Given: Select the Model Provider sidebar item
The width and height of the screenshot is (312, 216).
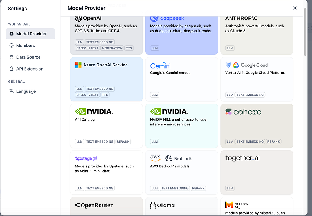Looking at the screenshot, I should pos(30,34).
